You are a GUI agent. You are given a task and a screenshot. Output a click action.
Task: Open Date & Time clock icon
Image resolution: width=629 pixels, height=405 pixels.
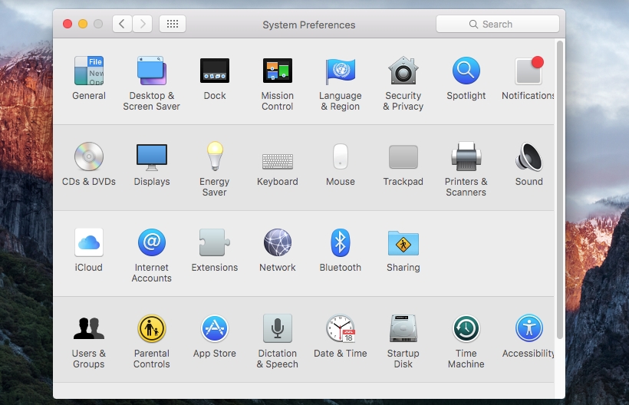coord(340,328)
